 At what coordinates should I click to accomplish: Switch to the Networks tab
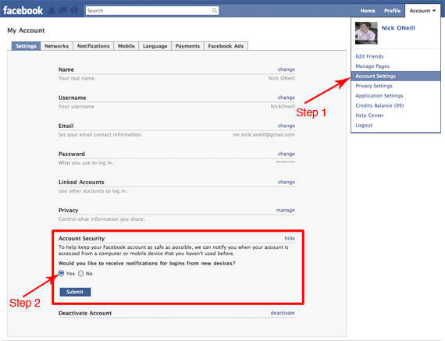(56, 46)
